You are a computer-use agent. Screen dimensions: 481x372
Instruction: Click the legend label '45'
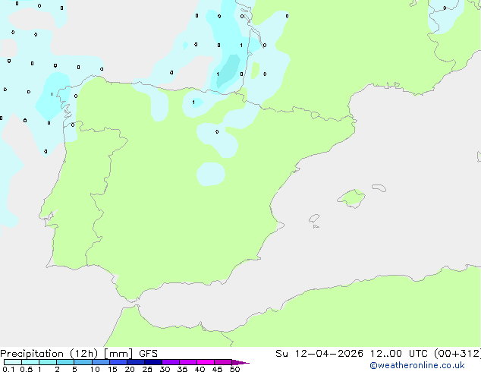coord(217,369)
